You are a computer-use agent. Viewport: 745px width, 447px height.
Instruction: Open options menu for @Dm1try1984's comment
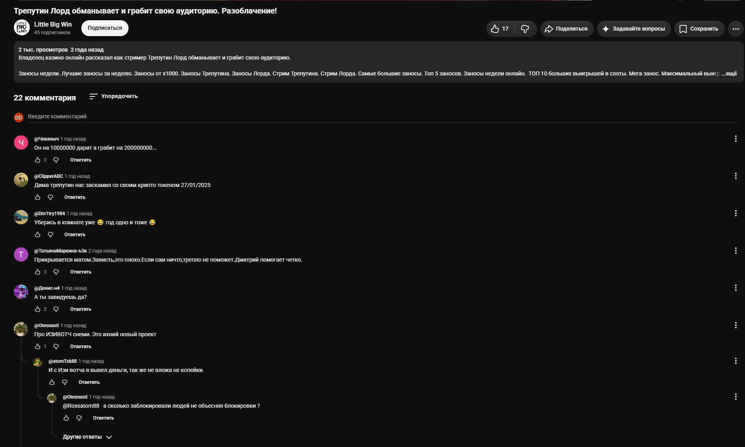(735, 213)
